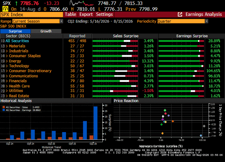The height and width of the screenshot is (162, 225).
Task: Click the green diamond at top of scatter plot
Action: click(165, 110)
